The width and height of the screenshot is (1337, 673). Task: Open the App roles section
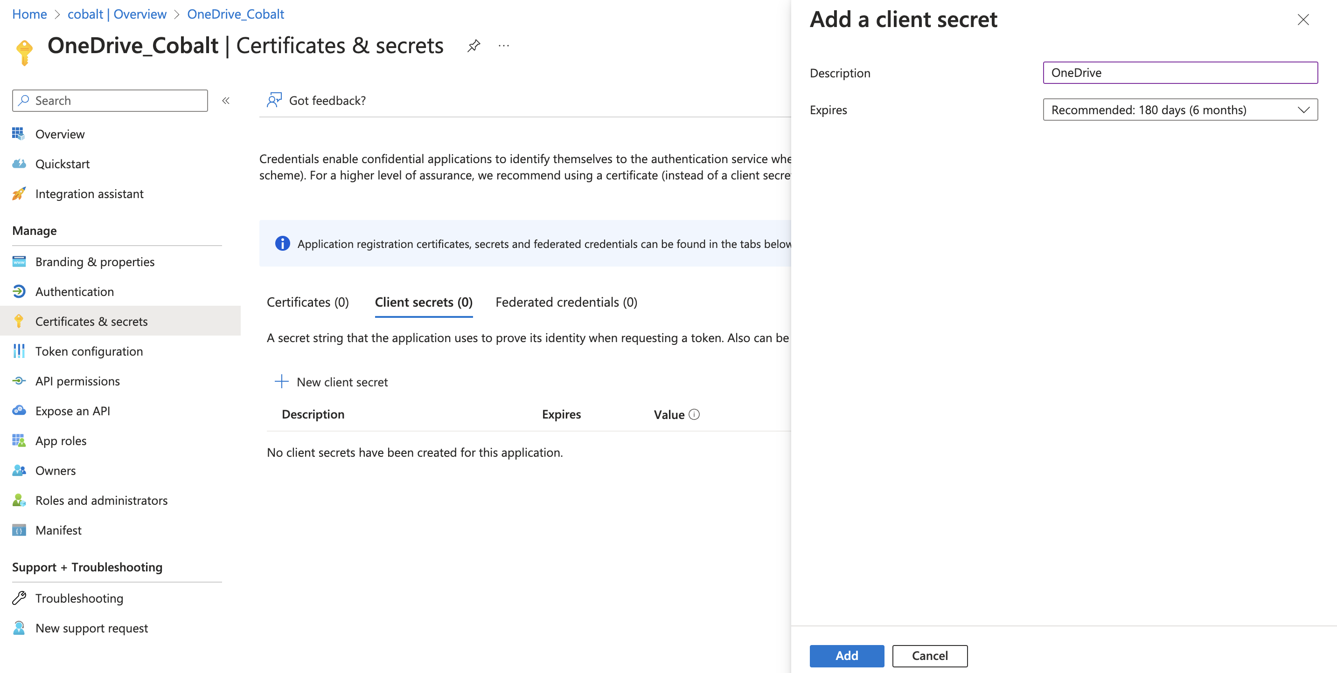61,440
